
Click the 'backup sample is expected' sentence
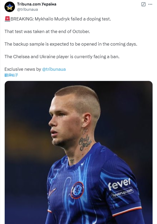[x=71, y=44]
